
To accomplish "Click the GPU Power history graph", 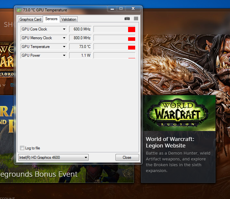I will (115, 55).
